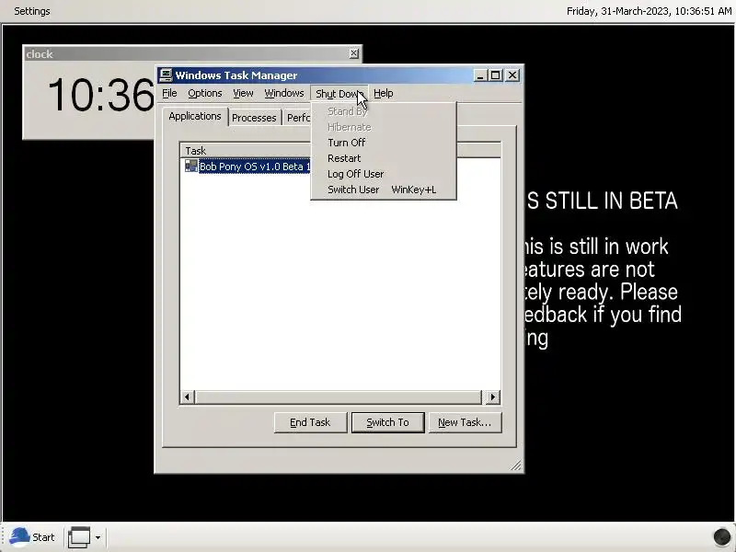736x552 pixels.
Task: Choose Turn Off from Shut Down menu
Action: (x=384, y=143)
